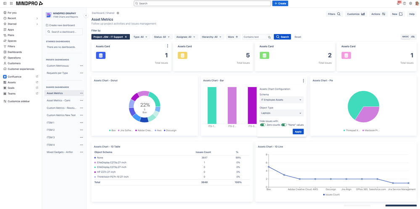Viewport: 420px width, 209px height.
Task: Open the Object Type dropdown Laptops
Action: [282, 113]
